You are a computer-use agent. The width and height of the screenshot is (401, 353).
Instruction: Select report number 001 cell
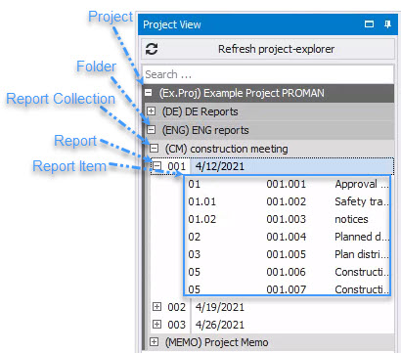176,166
